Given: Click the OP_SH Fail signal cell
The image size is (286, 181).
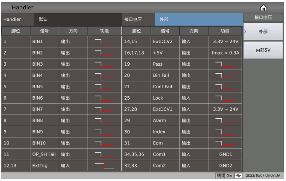Looking at the screenshot, I should point(44,154).
